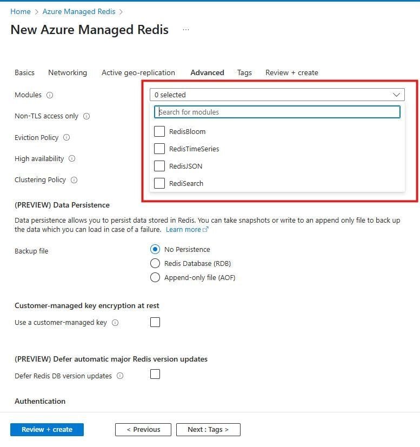The width and height of the screenshot is (420, 447).
Task: Check the RedisJSON module
Action: 159,166
